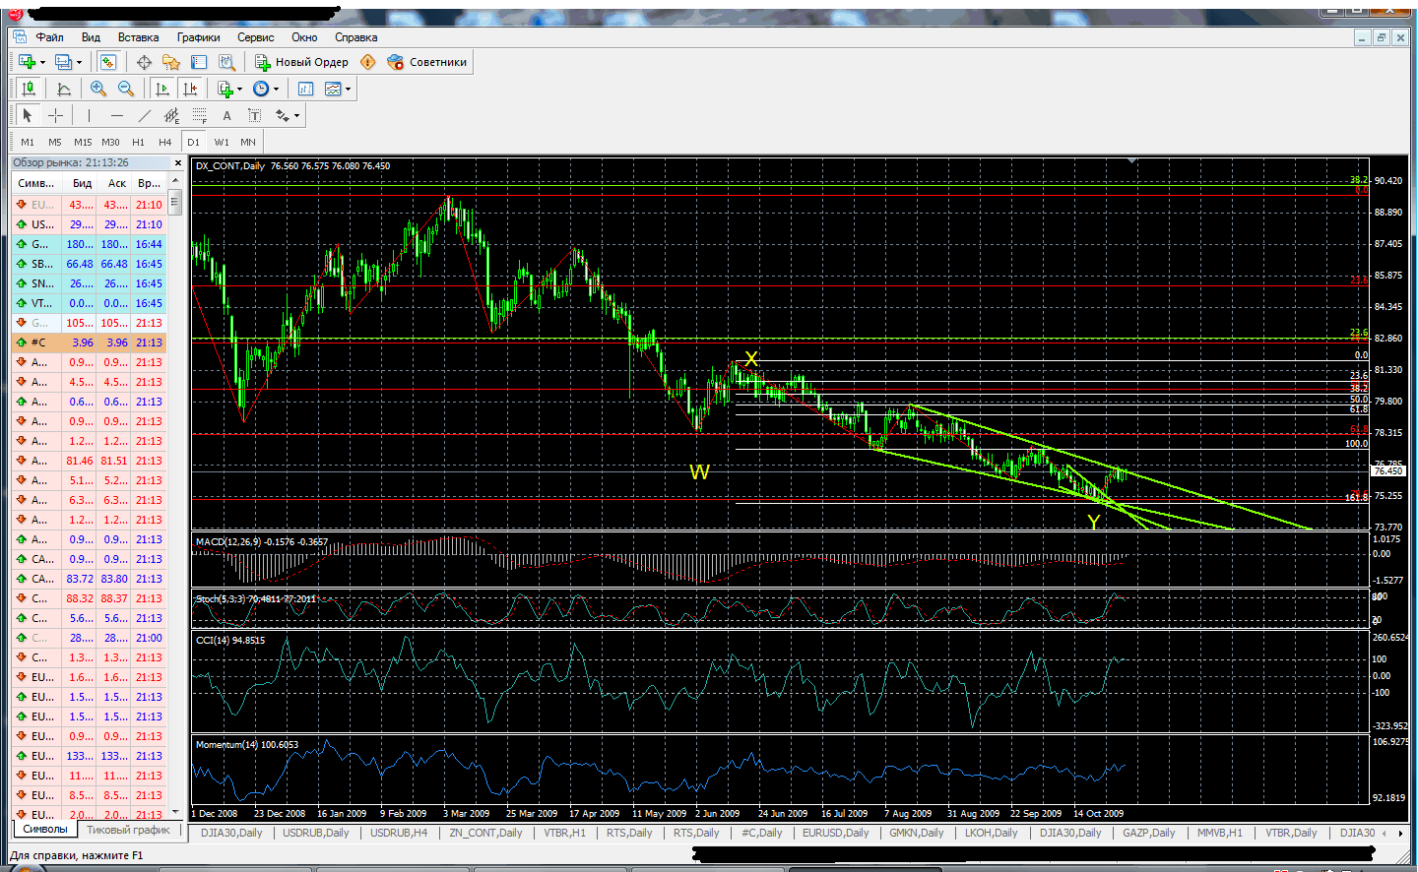The width and height of the screenshot is (1418, 872).
Task: Open the Вставка menu
Action: click(138, 37)
